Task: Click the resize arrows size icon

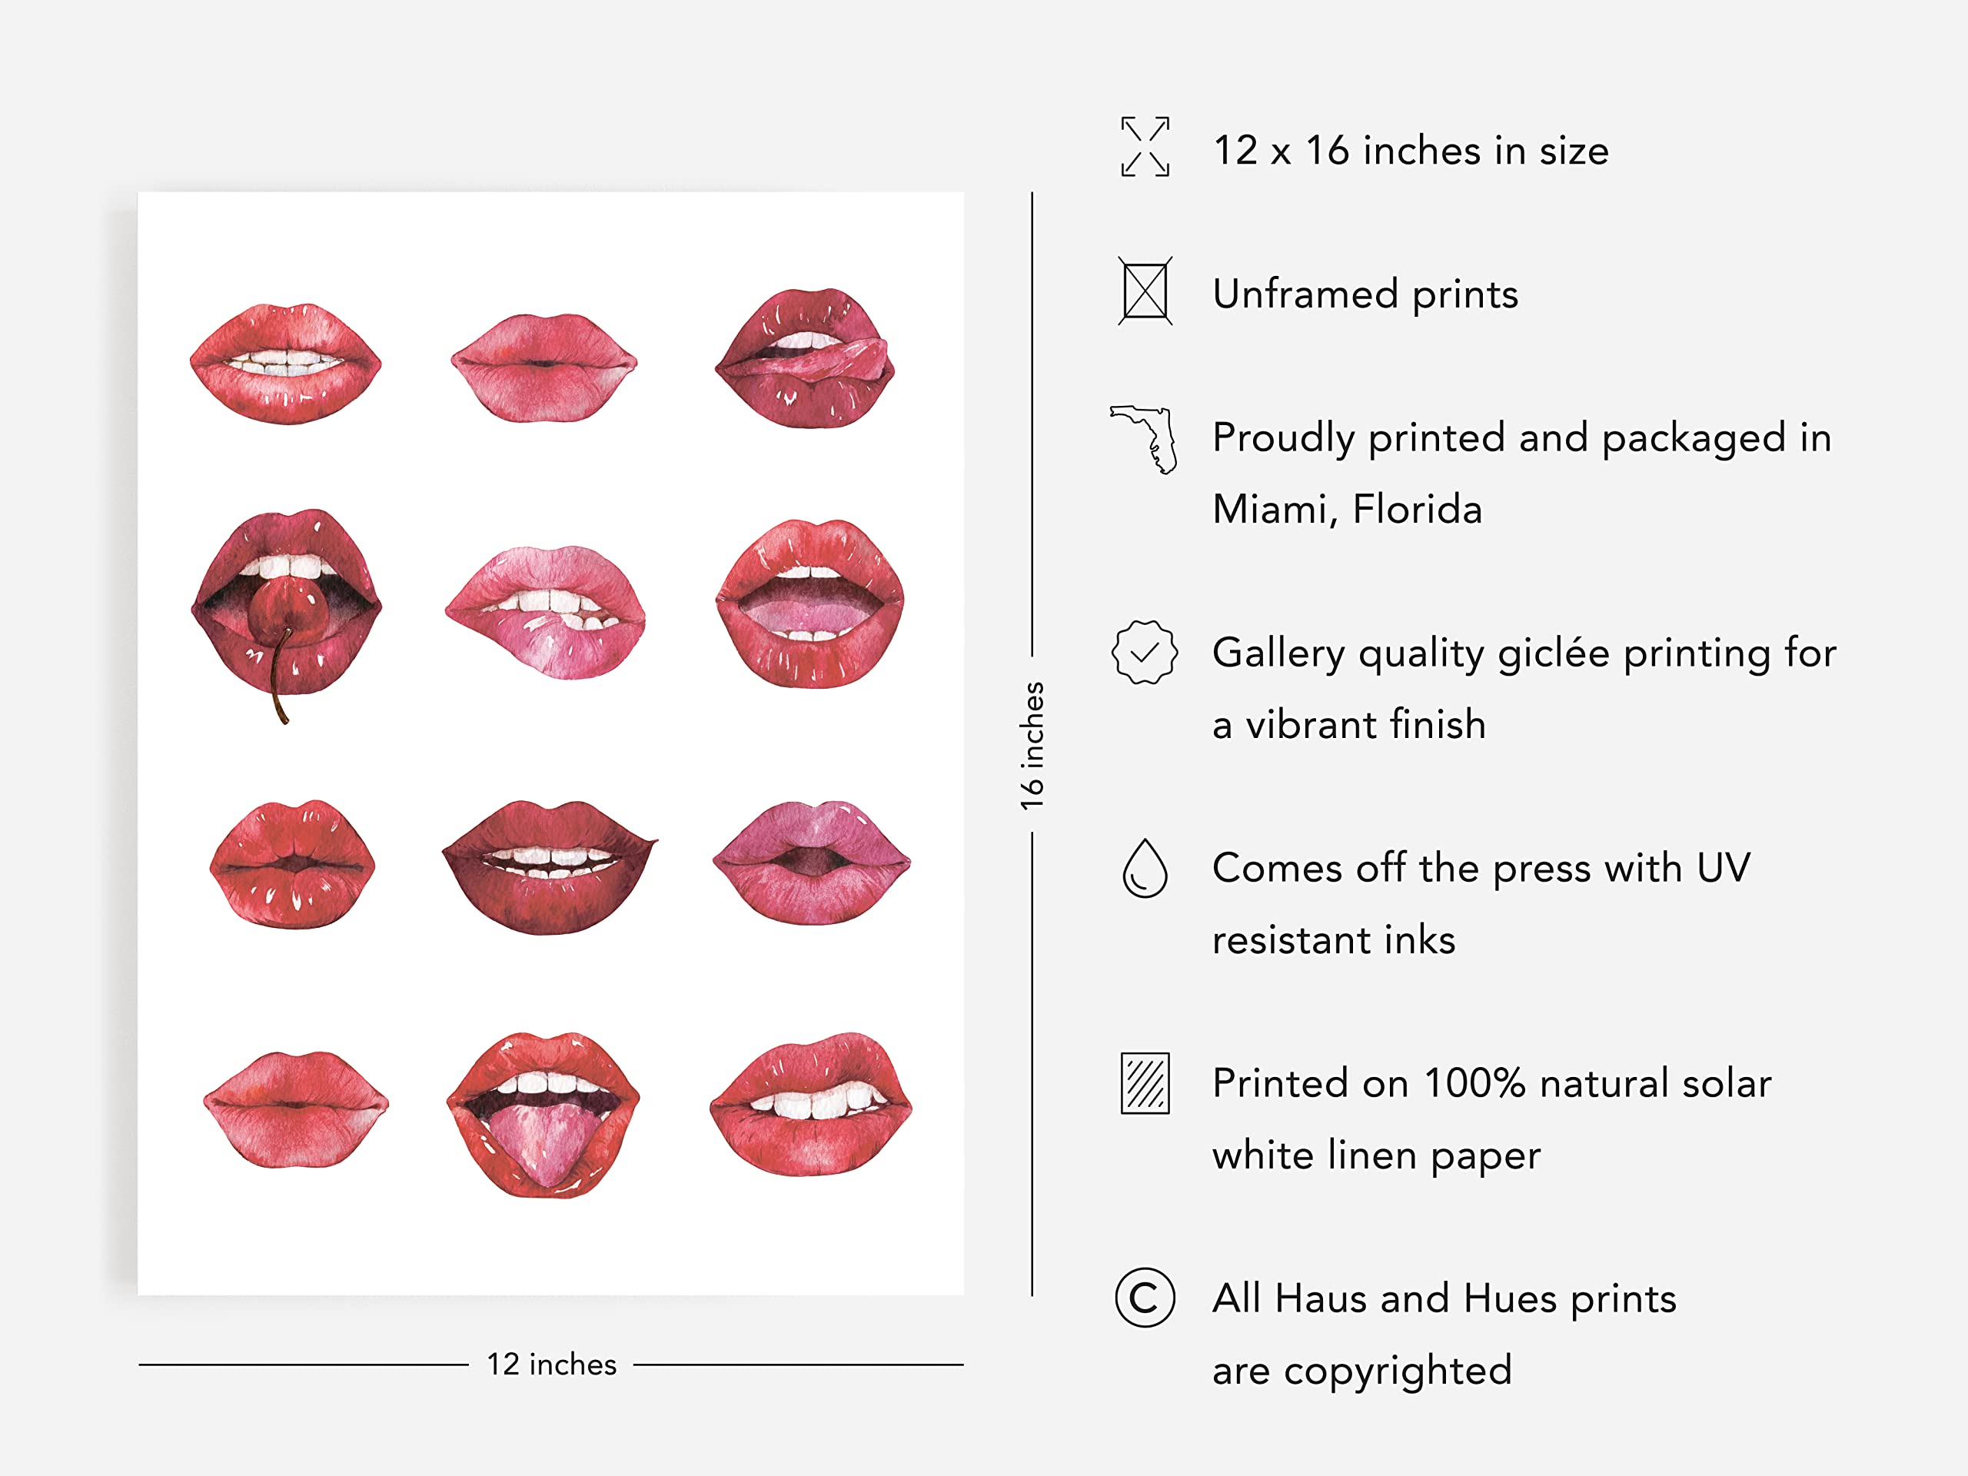Action: tap(1144, 147)
